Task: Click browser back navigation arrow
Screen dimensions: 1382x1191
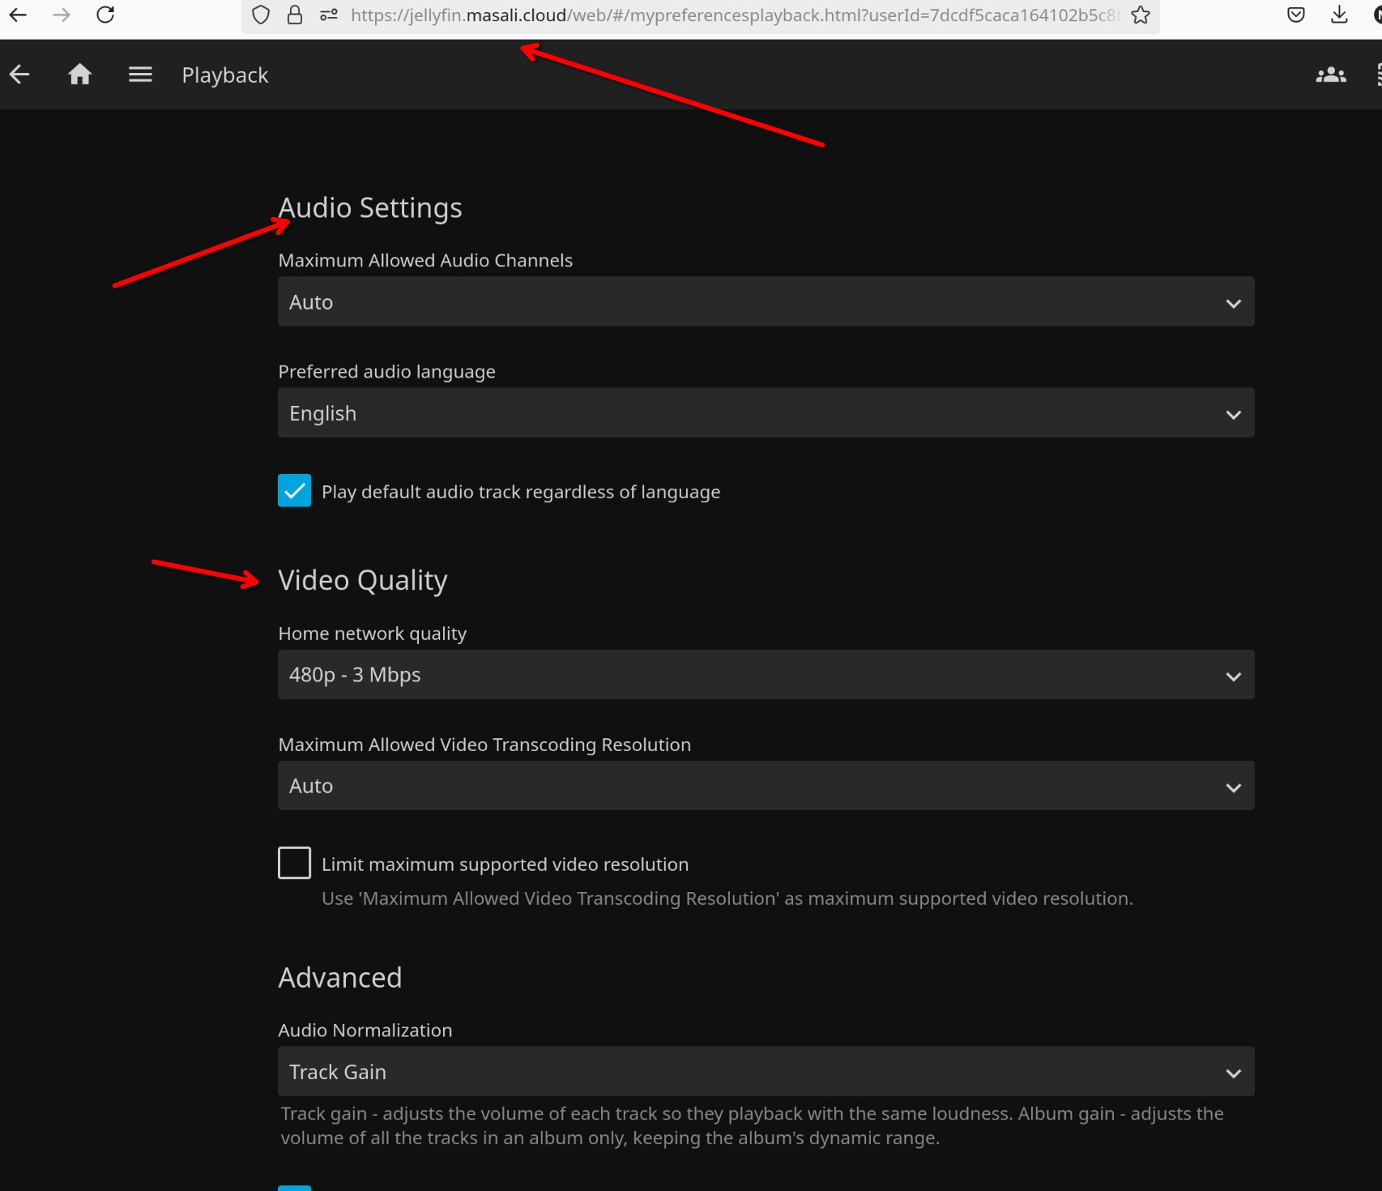Action: coord(18,15)
